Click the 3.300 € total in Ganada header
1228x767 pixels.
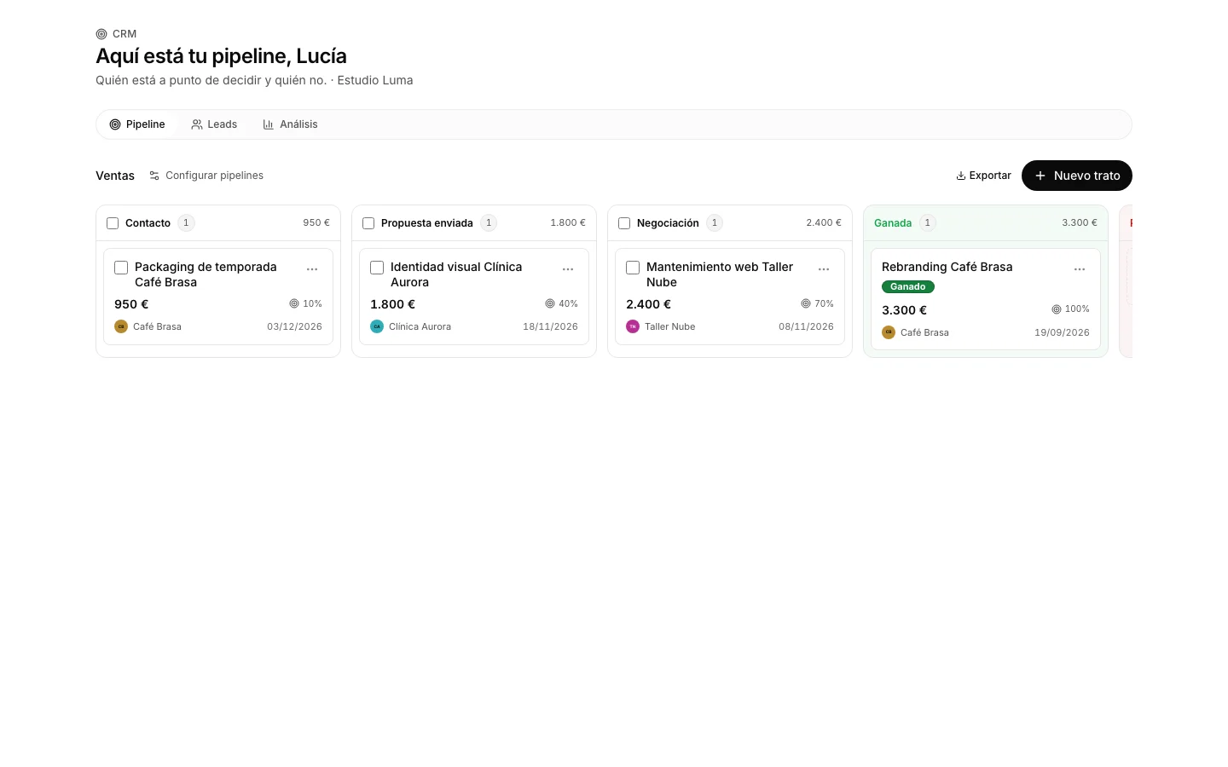point(1080,223)
